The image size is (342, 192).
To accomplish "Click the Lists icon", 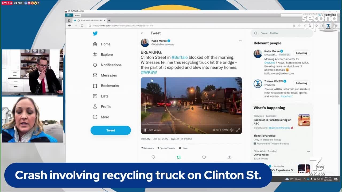I will point(95,96).
